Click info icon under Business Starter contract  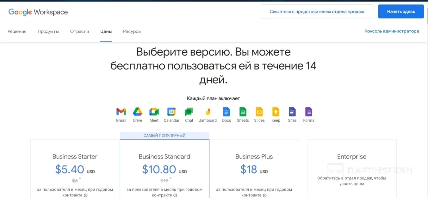tap(86, 195)
